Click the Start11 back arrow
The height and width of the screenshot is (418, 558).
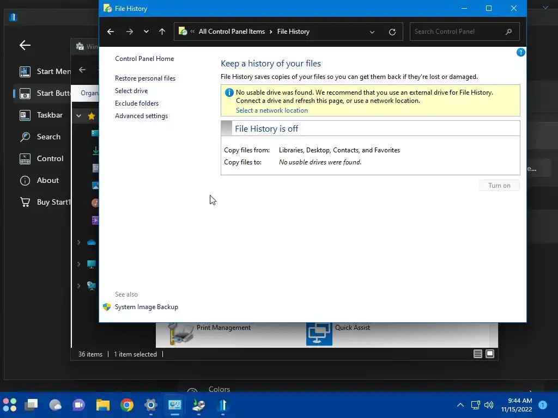click(x=25, y=45)
